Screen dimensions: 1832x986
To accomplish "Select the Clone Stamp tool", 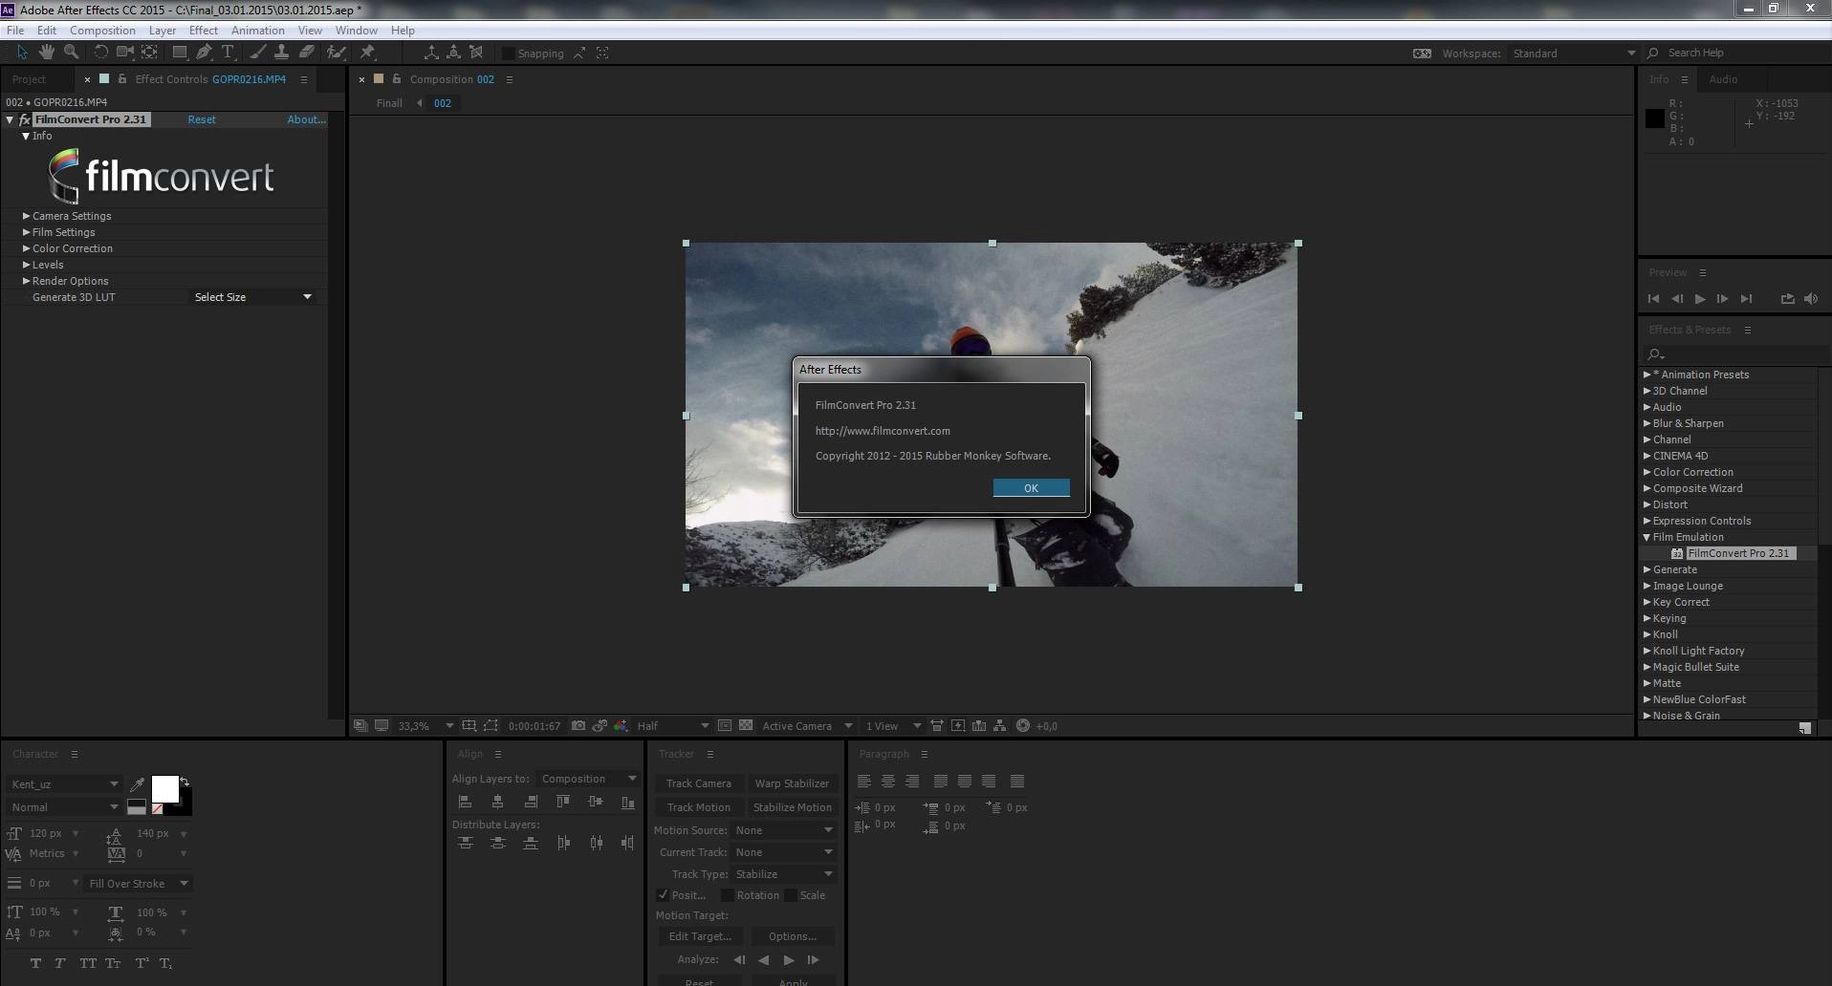I will [x=281, y=53].
